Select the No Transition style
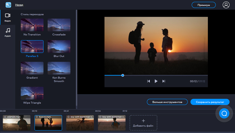This screenshot has width=235, height=133. (32, 25)
